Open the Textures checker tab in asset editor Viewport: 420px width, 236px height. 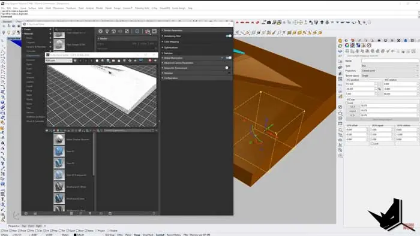(127, 31)
